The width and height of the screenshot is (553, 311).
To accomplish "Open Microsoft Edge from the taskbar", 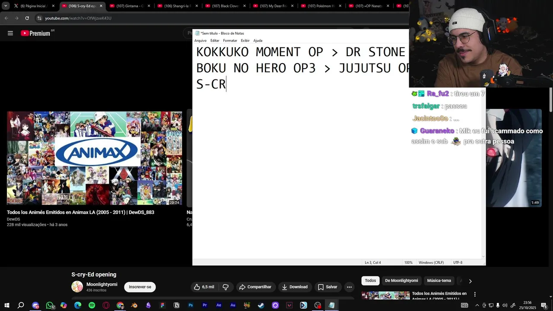I will (78, 305).
